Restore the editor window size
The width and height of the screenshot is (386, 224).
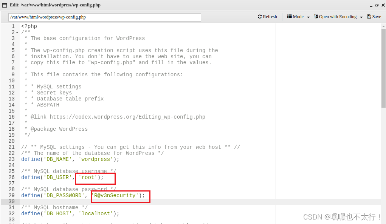point(377,5)
